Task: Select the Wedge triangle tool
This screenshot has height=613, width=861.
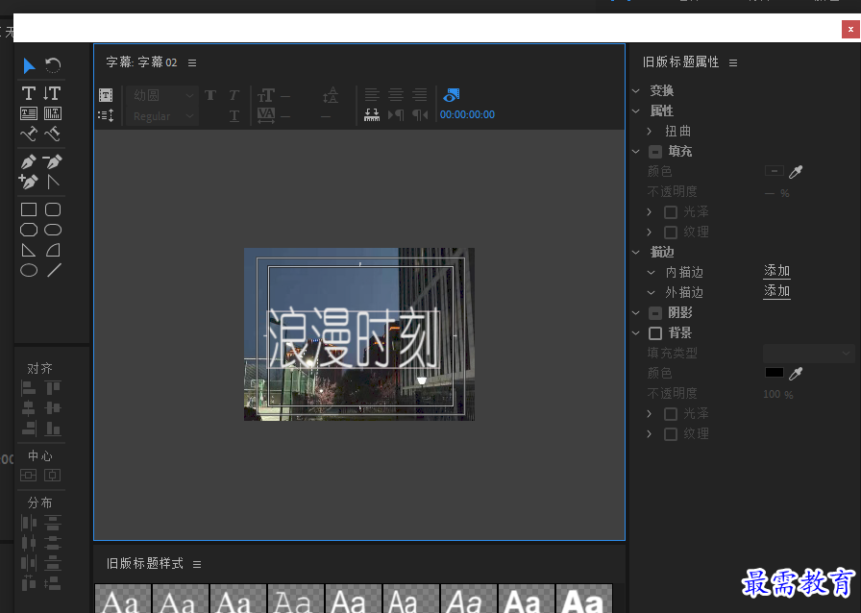Action: click(x=29, y=250)
